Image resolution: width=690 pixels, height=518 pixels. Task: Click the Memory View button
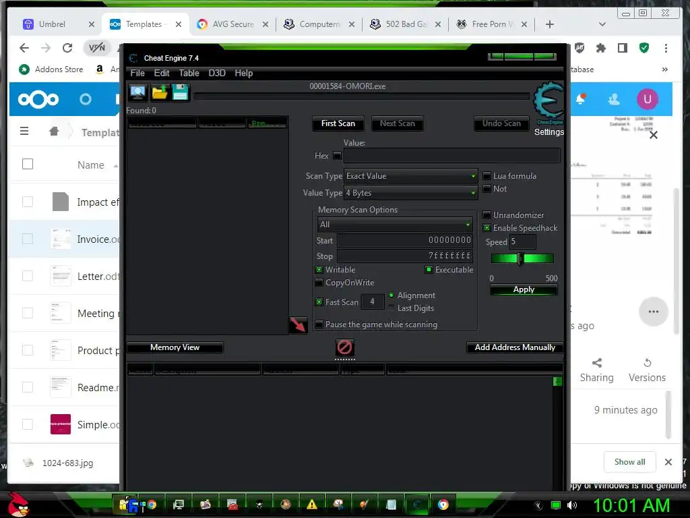point(175,347)
